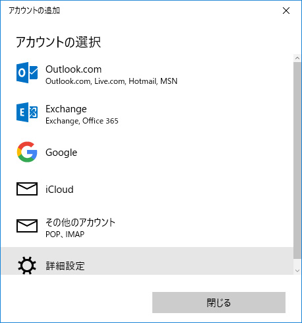Select the Outlook.com account option
Viewport: 302px width, 323px height.
coord(147,75)
